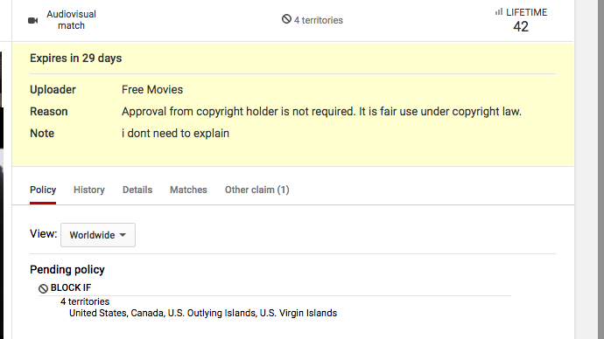The image size is (604, 339).
Task: Click the 'View:' label
Action: pos(44,233)
